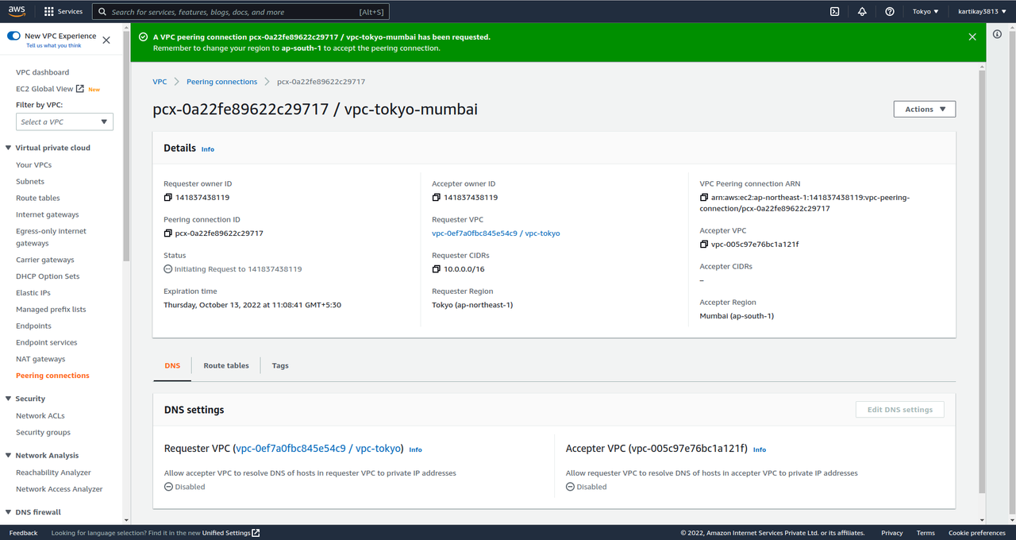Click the Unified Settings external link icon

coord(256,533)
